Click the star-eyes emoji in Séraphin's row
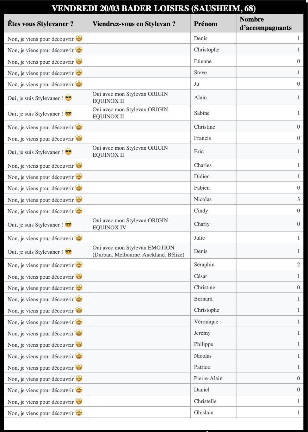Image resolution: width=308 pixels, height=432 pixels. pos(79,265)
